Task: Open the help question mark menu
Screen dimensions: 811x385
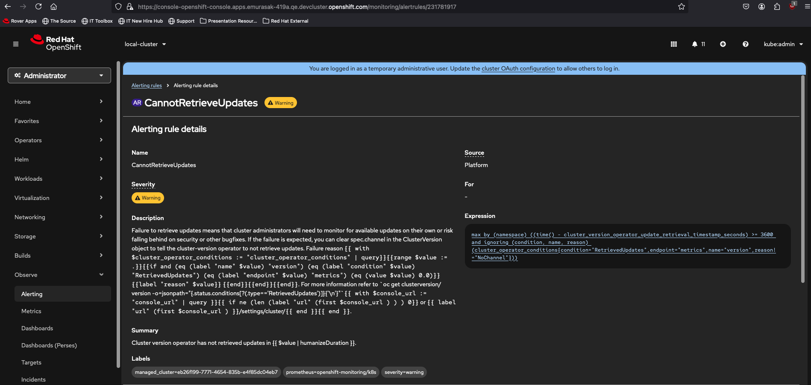Action: click(745, 44)
